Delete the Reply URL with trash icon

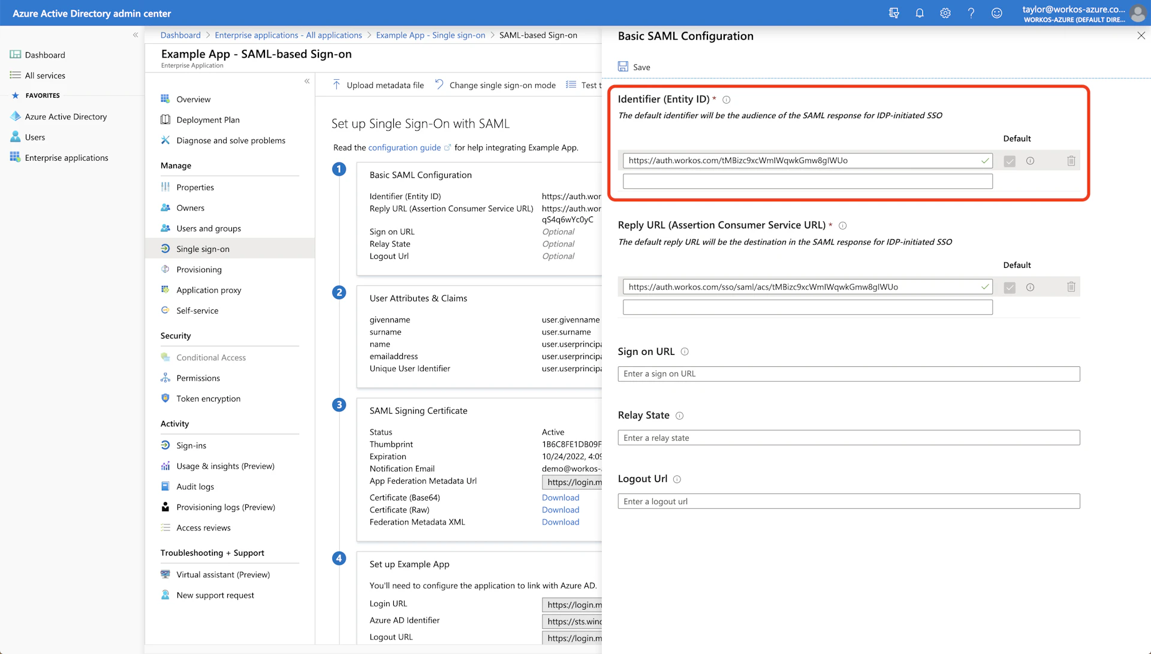tap(1071, 287)
